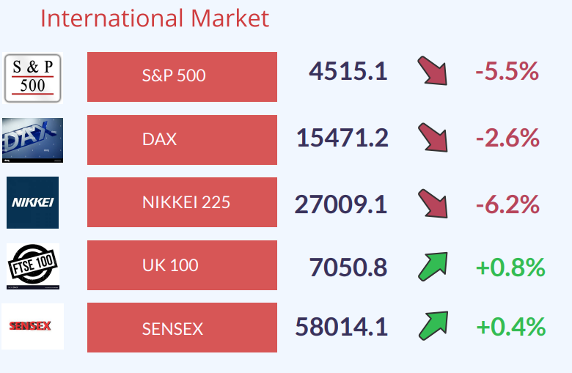
Task: Click the S&P 500 value 4515.1
Action: click(x=348, y=72)
